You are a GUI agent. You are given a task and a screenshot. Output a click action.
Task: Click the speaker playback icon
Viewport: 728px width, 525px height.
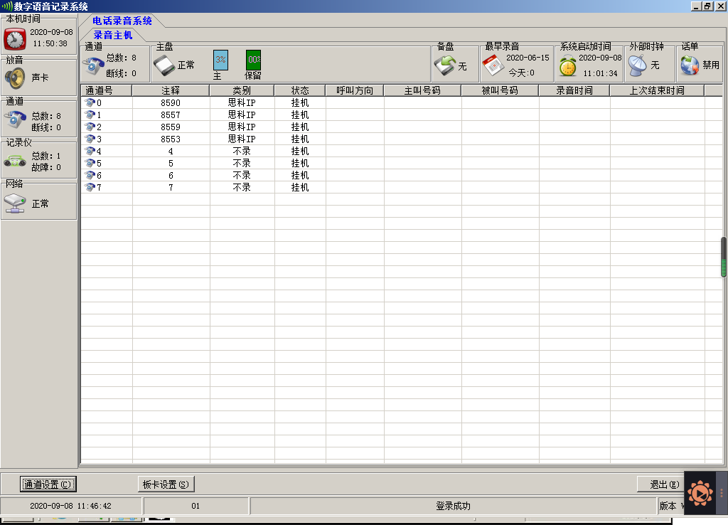click(15, 78)
